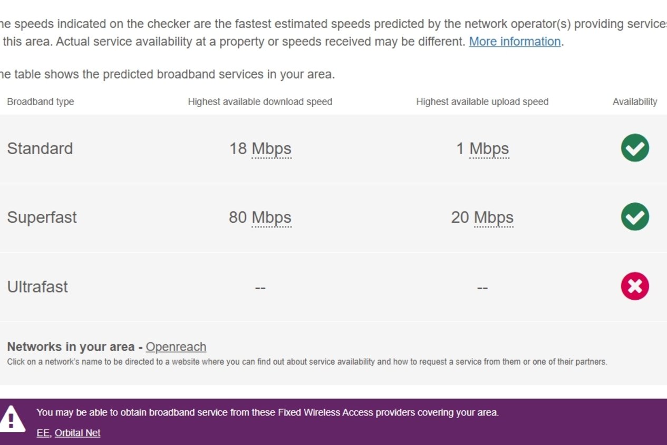
Task: Click the Highest available download speed header
Action: (x=260, y=102)
